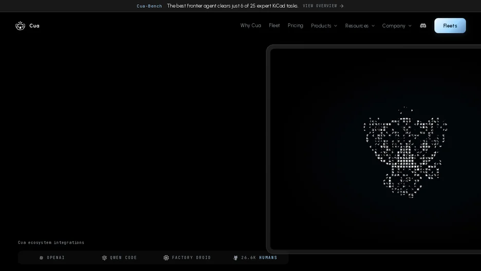Screen dimensions: 481x271
Task: Click the Fleets button
Action: (450, 26)
